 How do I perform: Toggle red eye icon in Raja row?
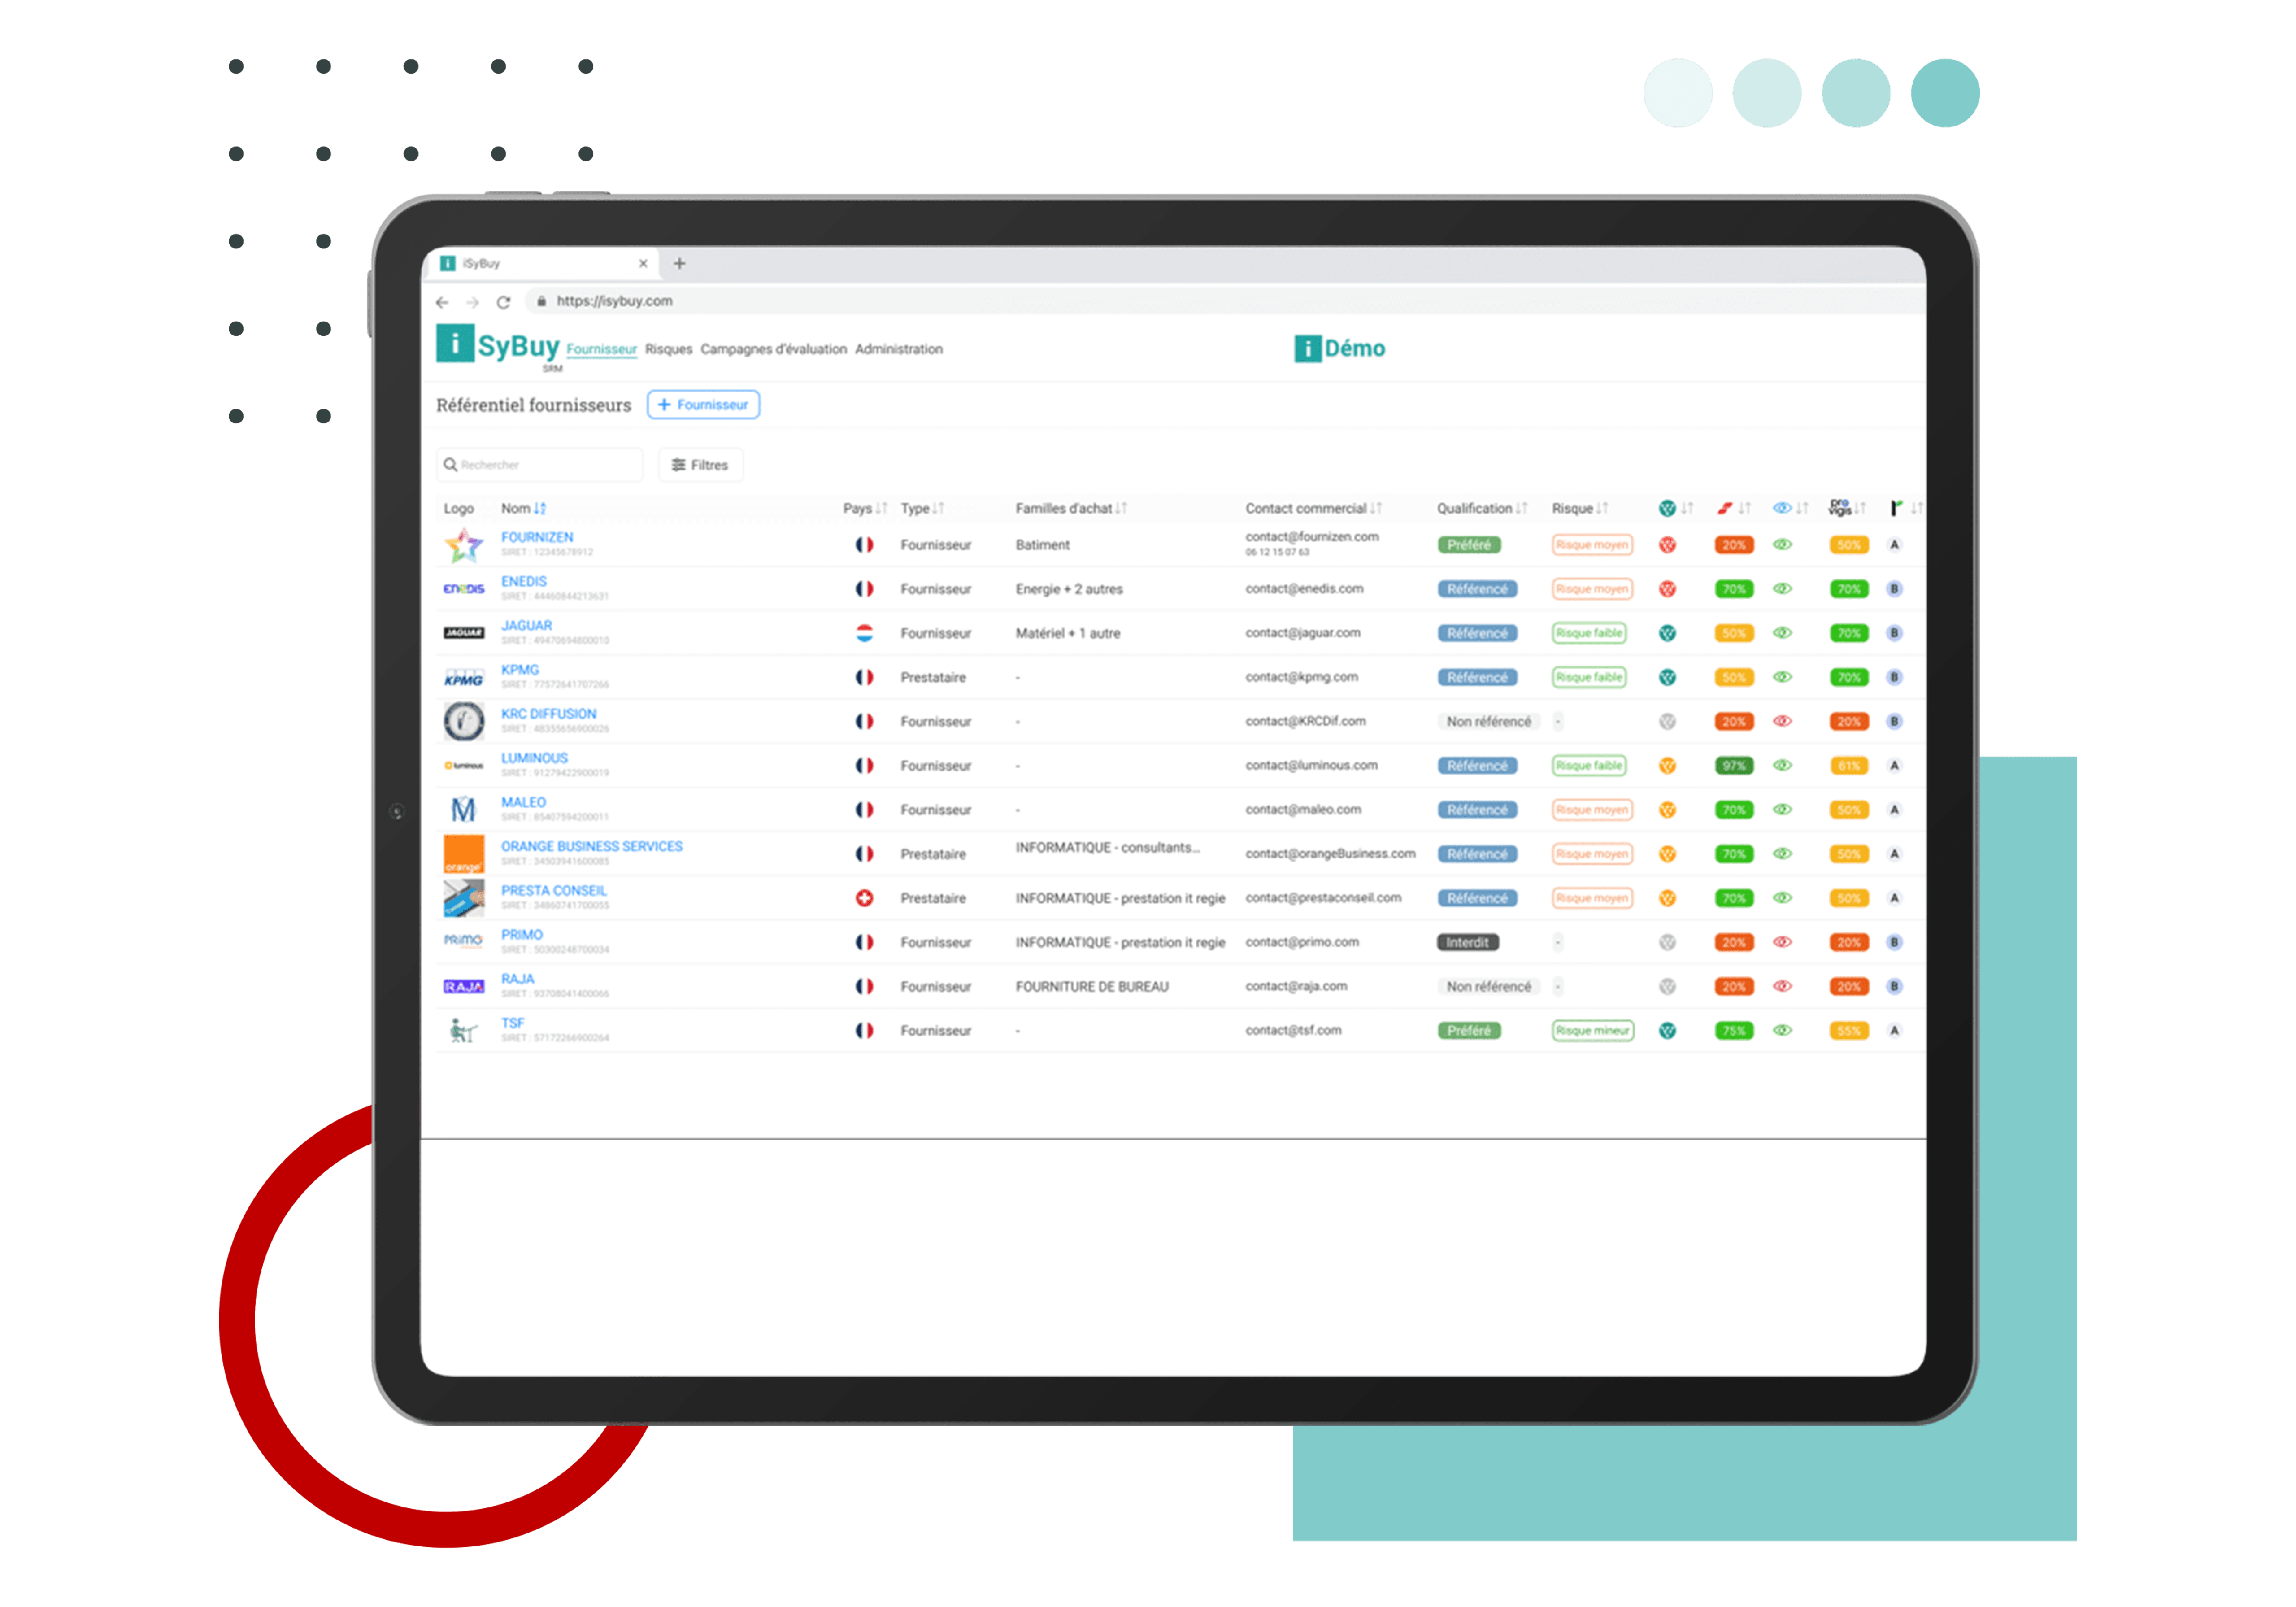(1782, 986)
